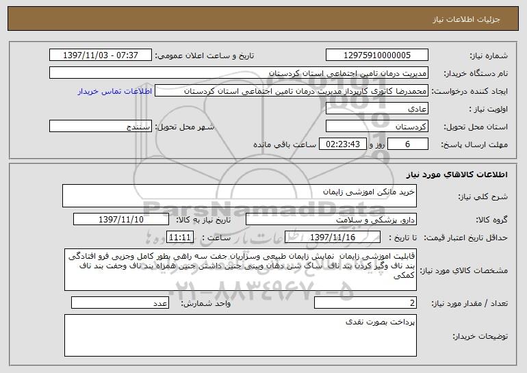Click the remaining days field showing 6
The width and height of the screenshot is (527, 373).
pyautogui.click(x=408, y=144)
